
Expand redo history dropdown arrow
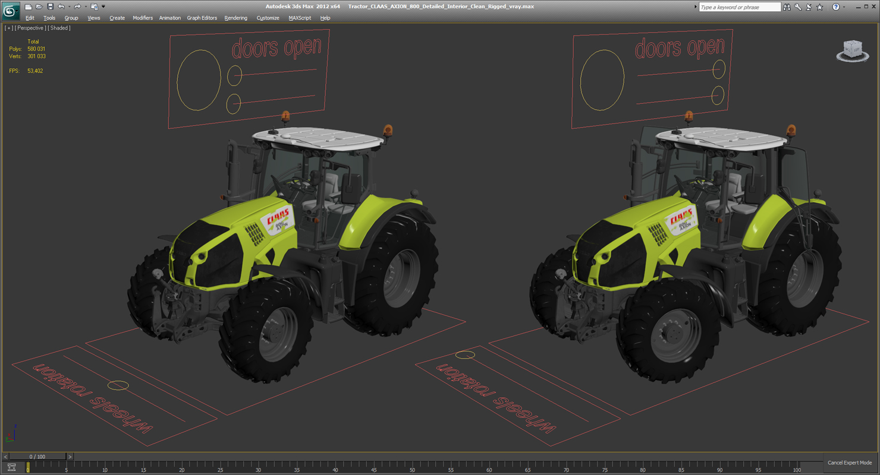tap(84, 7)
